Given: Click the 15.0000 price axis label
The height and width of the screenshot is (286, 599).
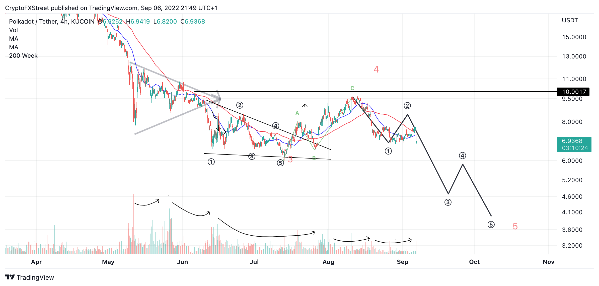Looking at the screenshot, I should pyautogui.click(x=574, y=37).
